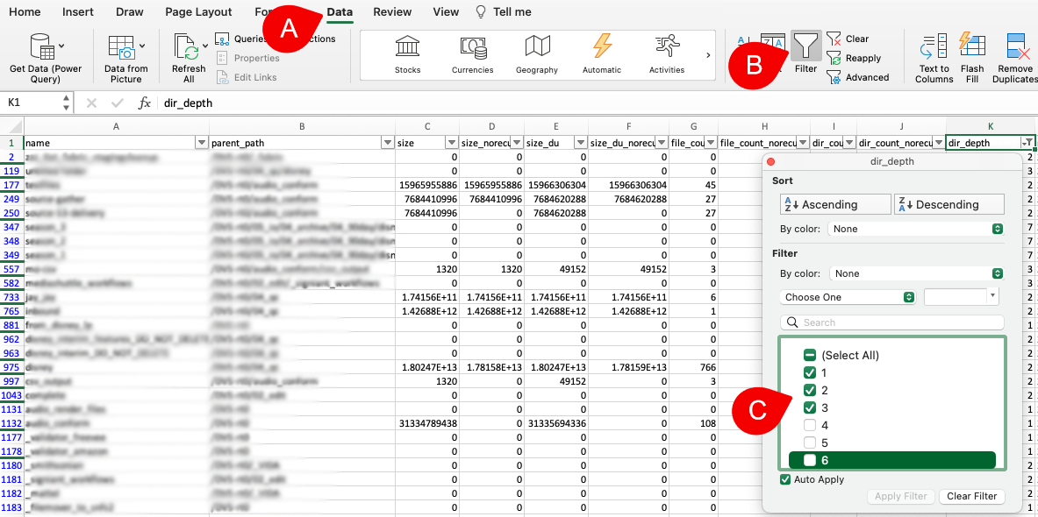Check value 4 in the dir_depth filter
This screenshot has height=517, width=1038.
pyautogui.click(x=809, y=425)
